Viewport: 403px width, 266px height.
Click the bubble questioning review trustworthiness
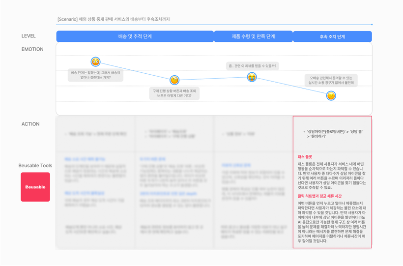click(253, 66)
